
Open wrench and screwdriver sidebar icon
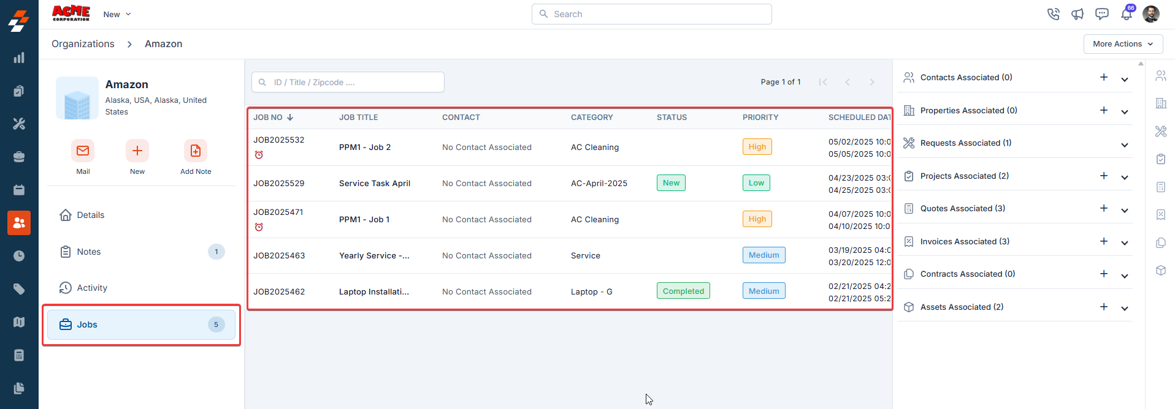19,124
